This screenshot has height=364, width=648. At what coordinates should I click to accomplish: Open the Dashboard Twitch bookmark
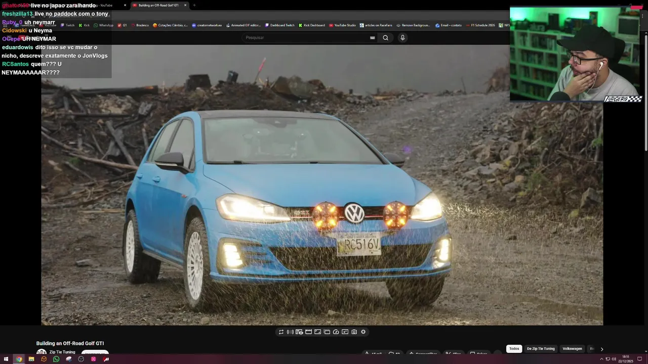click(279, 25)
